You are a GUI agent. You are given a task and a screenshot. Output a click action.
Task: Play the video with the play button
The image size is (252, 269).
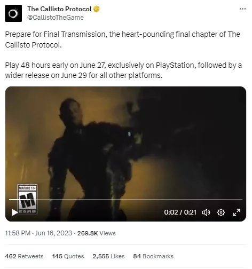14,212
